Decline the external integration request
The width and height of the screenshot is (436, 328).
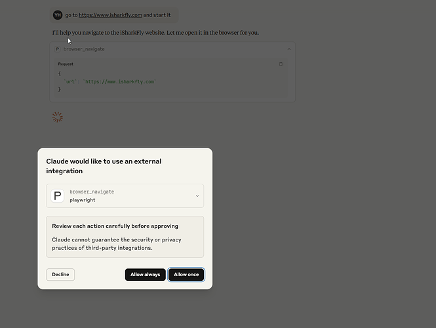pos(60,275)
